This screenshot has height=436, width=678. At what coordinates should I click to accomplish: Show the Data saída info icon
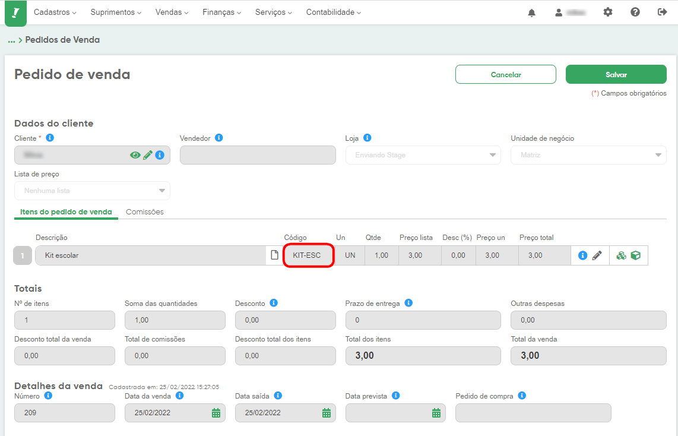278,396
